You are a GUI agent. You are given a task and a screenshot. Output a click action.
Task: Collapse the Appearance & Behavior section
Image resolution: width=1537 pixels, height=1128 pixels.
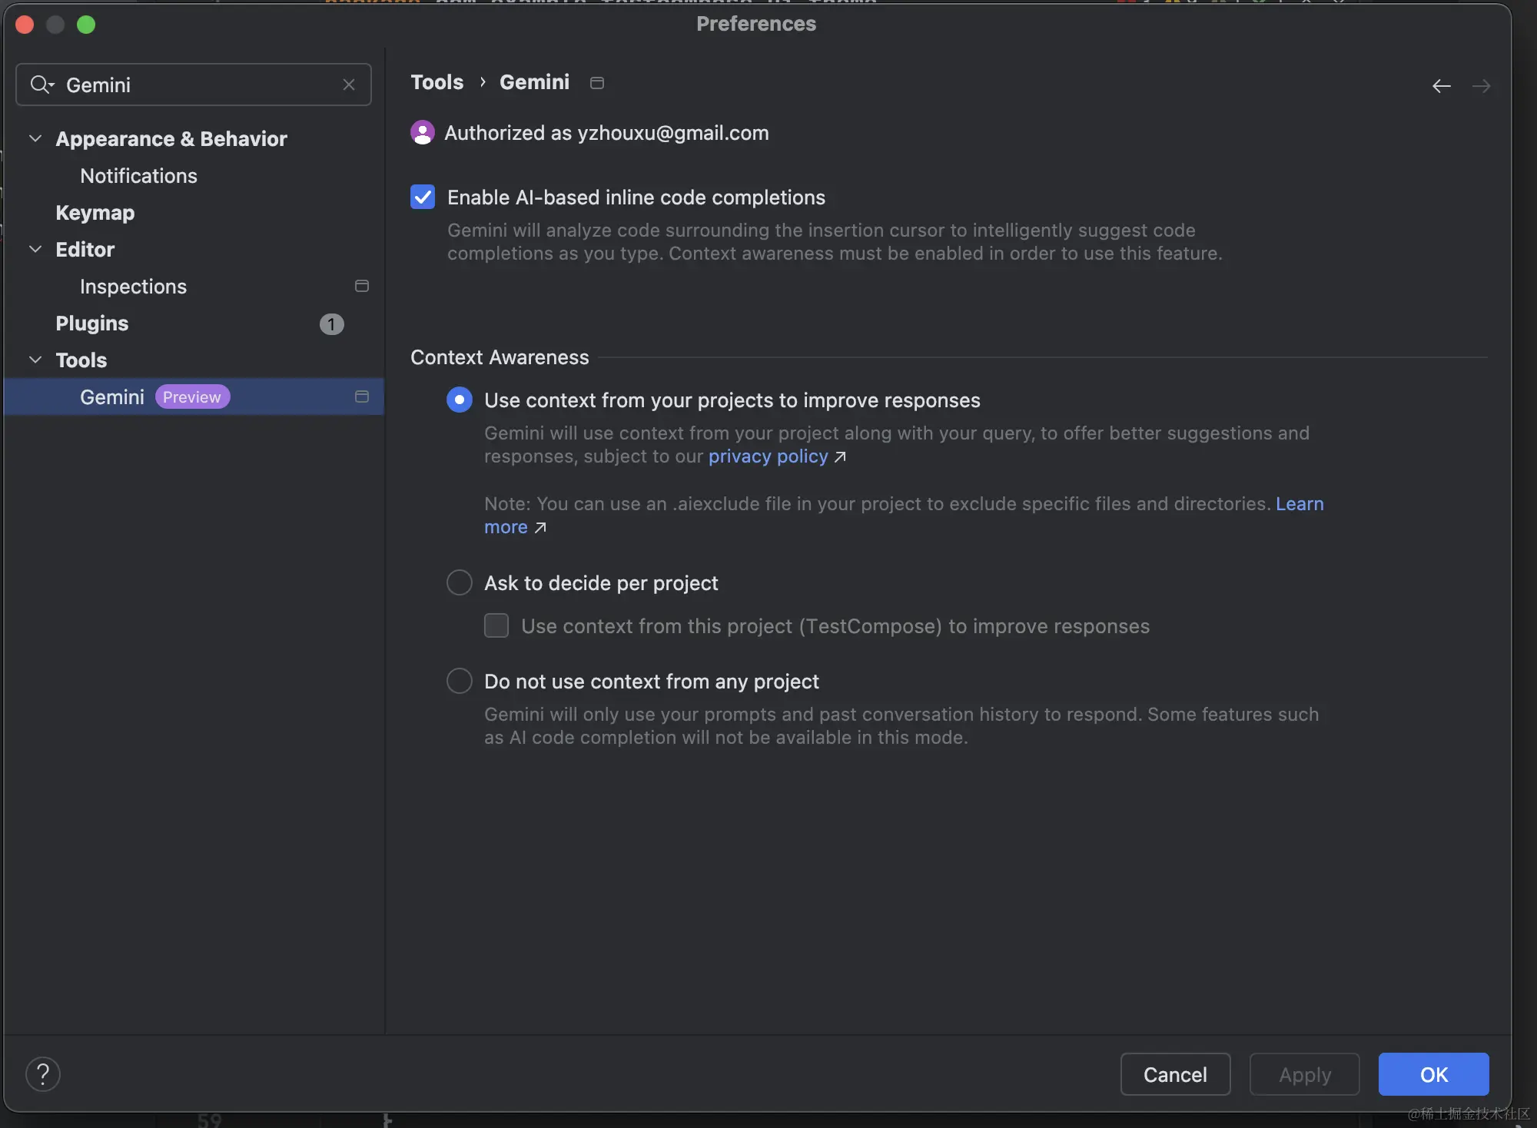(35, 138)
